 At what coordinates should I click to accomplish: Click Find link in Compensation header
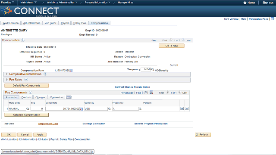[154, 40]
